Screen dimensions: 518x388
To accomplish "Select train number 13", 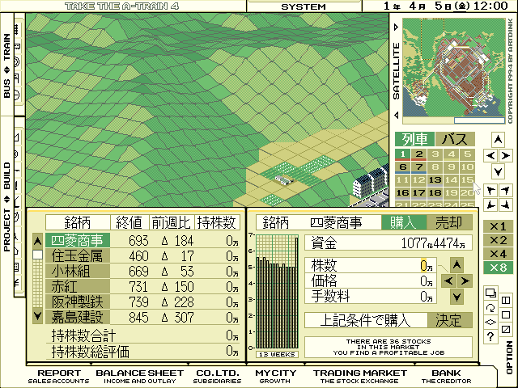I will 435,180.
